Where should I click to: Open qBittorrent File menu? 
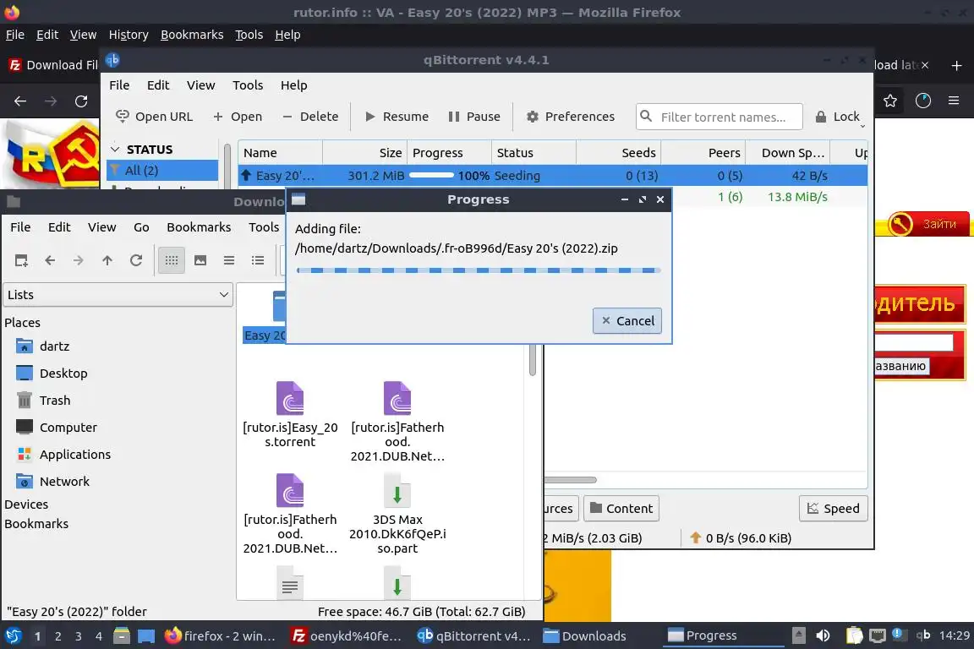(119, 85)
